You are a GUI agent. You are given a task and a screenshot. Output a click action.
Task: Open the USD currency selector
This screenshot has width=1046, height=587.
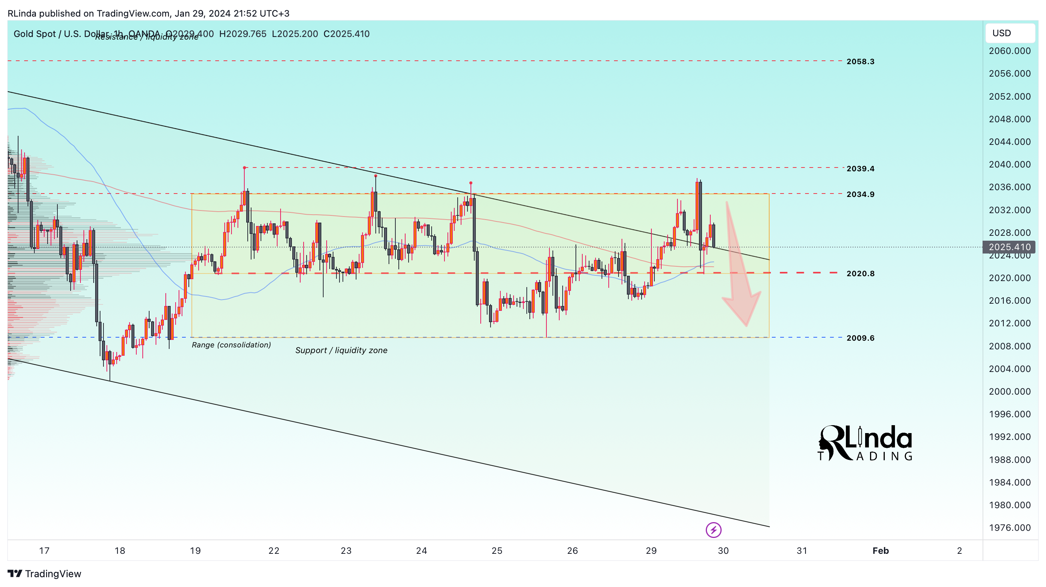pos(1010,33)
